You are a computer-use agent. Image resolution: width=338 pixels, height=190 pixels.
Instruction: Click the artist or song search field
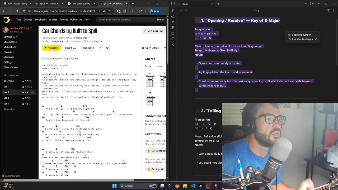pyautogui.click(x=126, y=20)
